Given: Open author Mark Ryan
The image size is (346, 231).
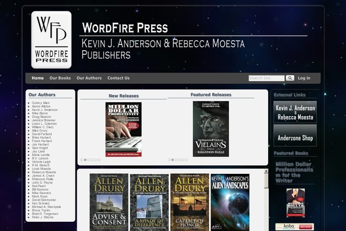Looking at the screenshot, I should tap(39, 196).
